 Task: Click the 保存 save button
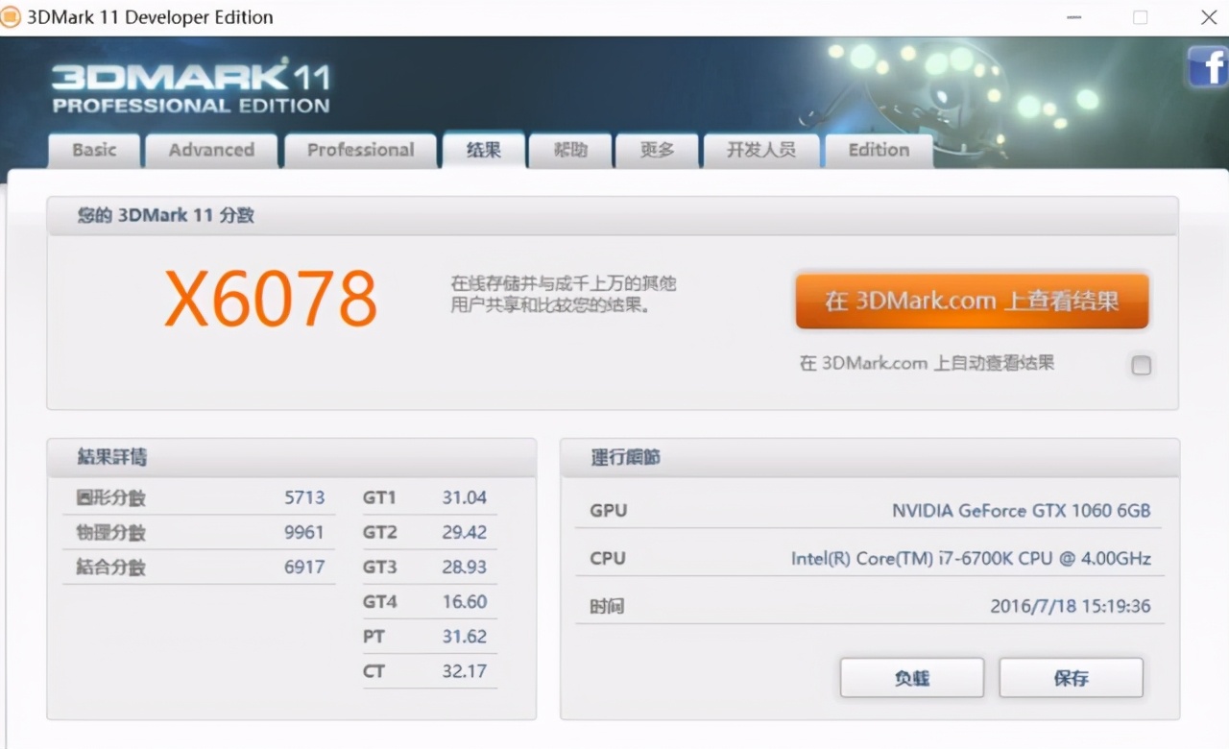coord(1071,677)
